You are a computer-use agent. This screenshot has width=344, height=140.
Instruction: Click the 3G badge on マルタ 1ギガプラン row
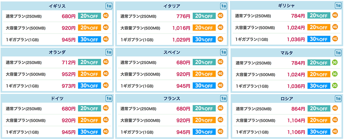click(x=335, y=85)
